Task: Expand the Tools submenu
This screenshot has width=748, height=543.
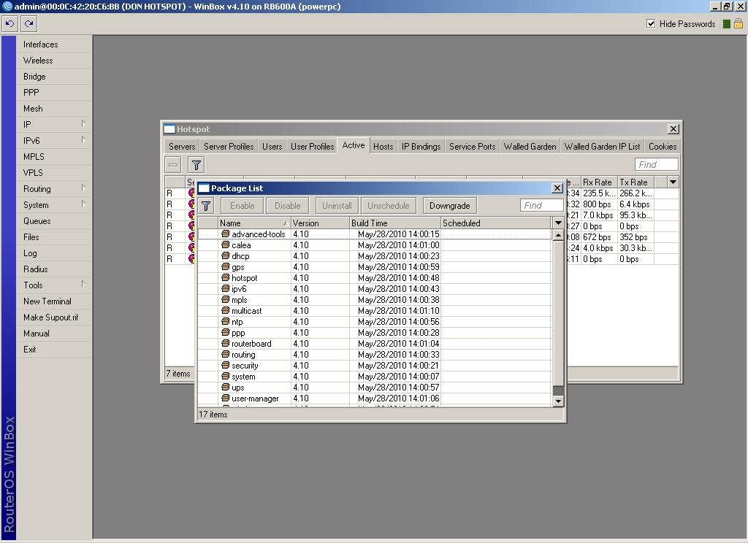Action: point(83,285)
